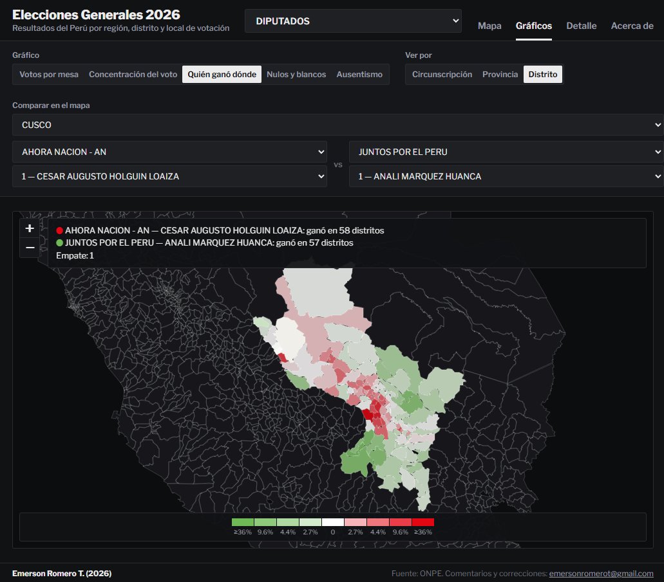Open the JUNTOS POR EL PERU party dropdown
The width and height of the screenshot is (664, 582).
coord(506,152)
